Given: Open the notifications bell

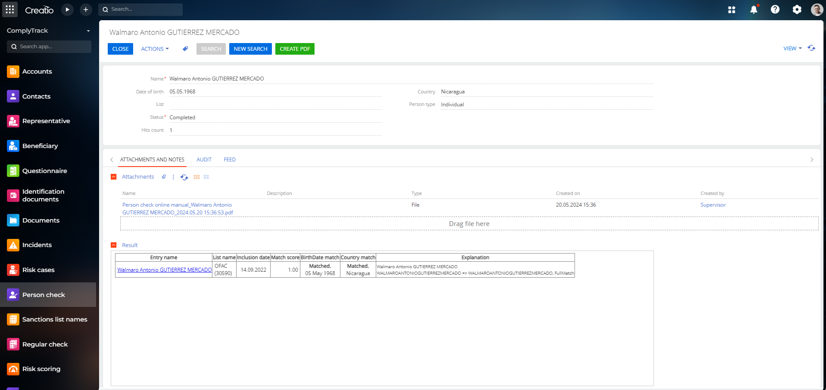Looking at the screenshot, I should [753, 9].
